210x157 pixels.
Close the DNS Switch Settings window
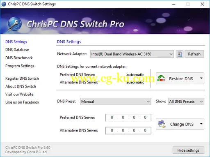coord(202,4)
